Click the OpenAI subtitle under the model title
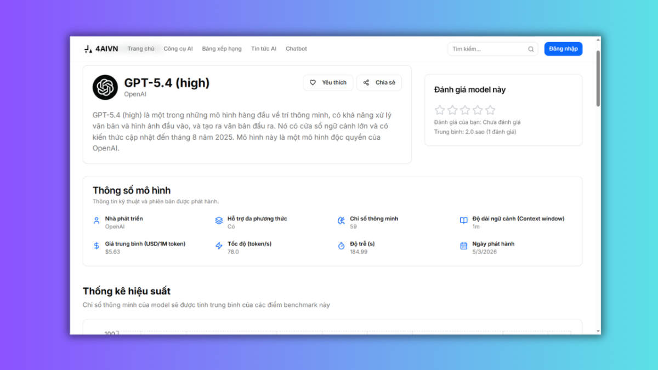This screenshot has height=370, width=658. (135, 94)
